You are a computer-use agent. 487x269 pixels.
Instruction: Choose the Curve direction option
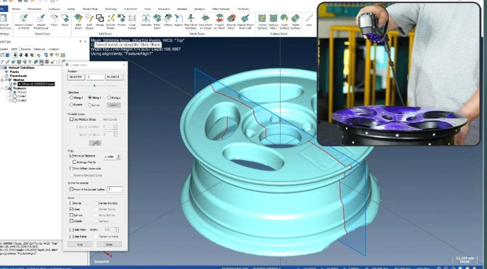click(x=90, y=105)
